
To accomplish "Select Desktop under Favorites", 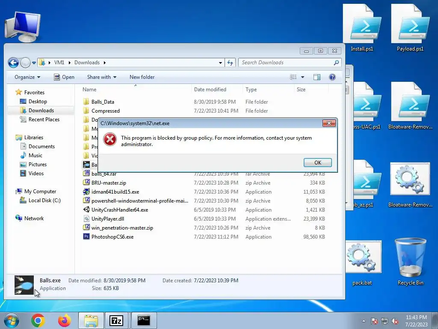I will pos(38,101).
